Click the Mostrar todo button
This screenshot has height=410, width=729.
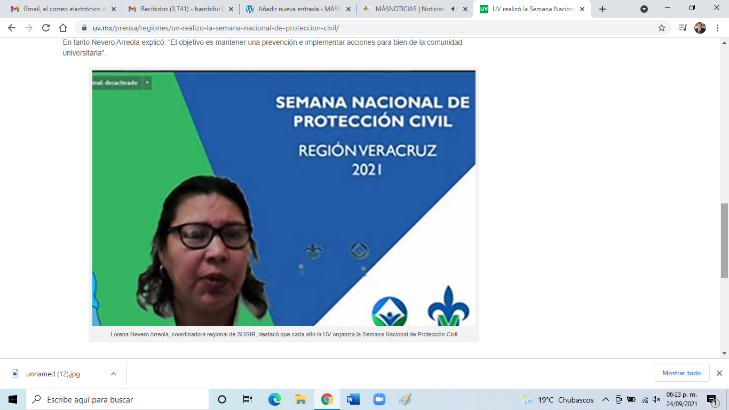click(682, 373)
